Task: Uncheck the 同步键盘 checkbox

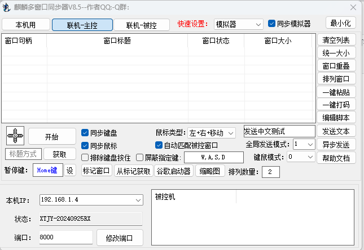Action: [85, 133]
